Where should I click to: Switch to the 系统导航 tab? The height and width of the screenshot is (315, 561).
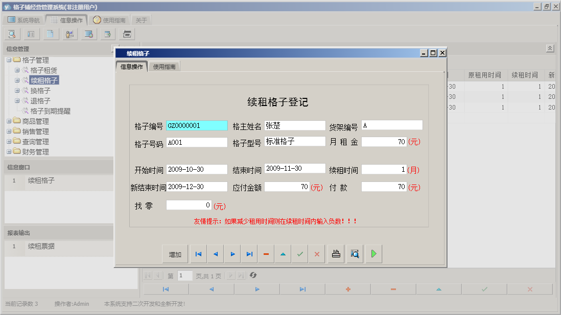pos(24,19)
